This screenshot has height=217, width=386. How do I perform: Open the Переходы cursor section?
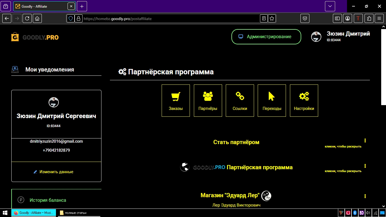pyautogui.click(x=272, y=101)
